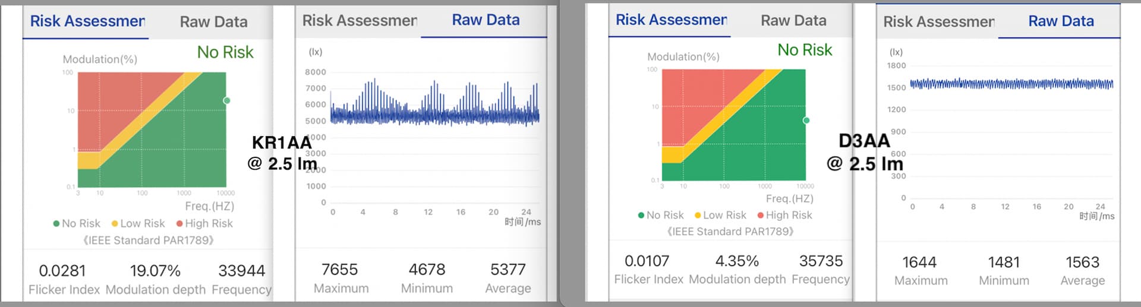Click red High Risk legend dot in D3AA chart

pyautogui.click(x=761, y=216)
